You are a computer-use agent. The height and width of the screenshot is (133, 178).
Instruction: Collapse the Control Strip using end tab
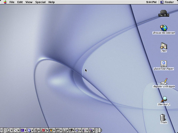click(100, 131)
